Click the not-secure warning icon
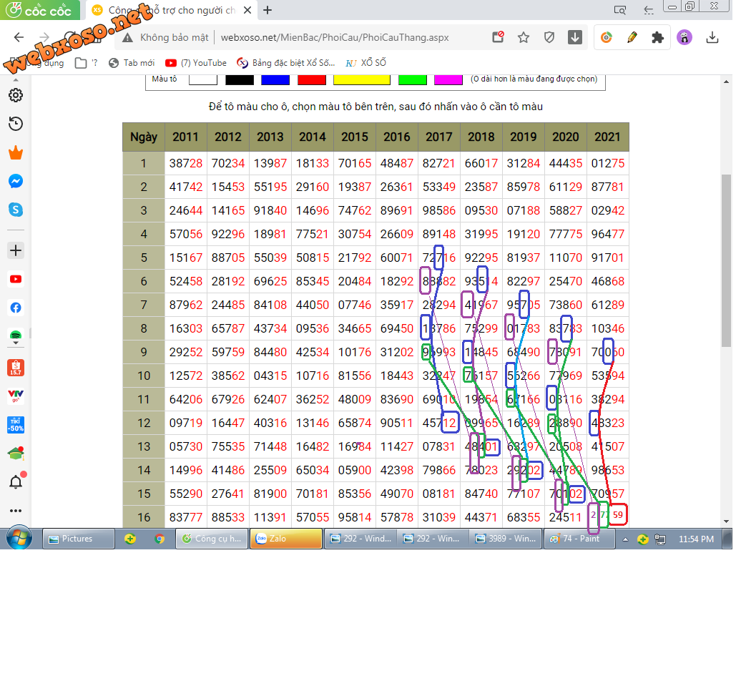Image resolution: width=741 pixels, height=681 pixels. (x=127, y=38)
